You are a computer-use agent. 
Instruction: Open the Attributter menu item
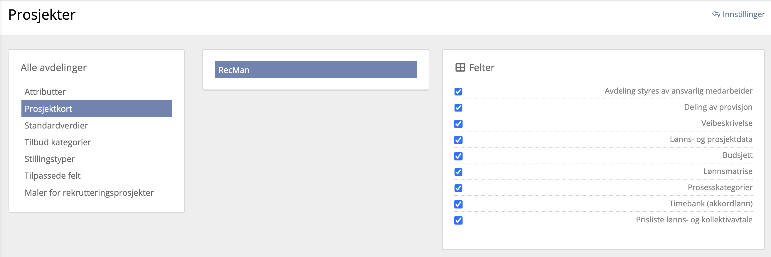(45, 92)
